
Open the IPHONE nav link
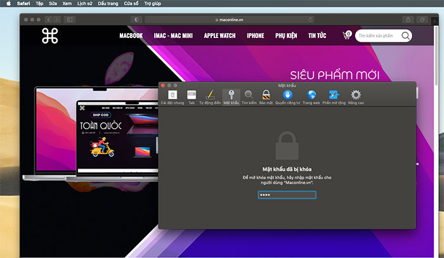pos(256,35)
